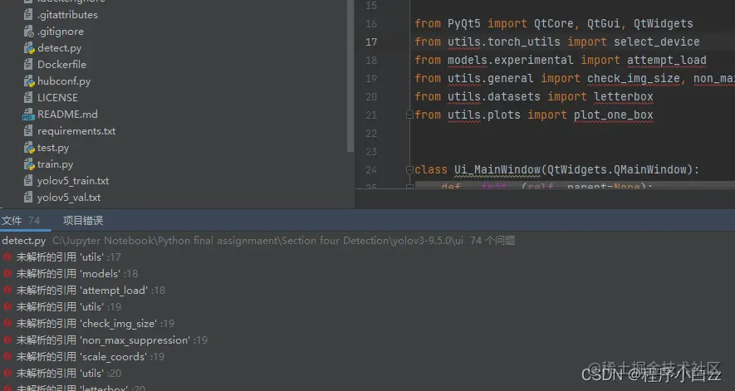Click error icon for 'utils' :20
This screenshot has height=391, width=735.
click(7, 374)
